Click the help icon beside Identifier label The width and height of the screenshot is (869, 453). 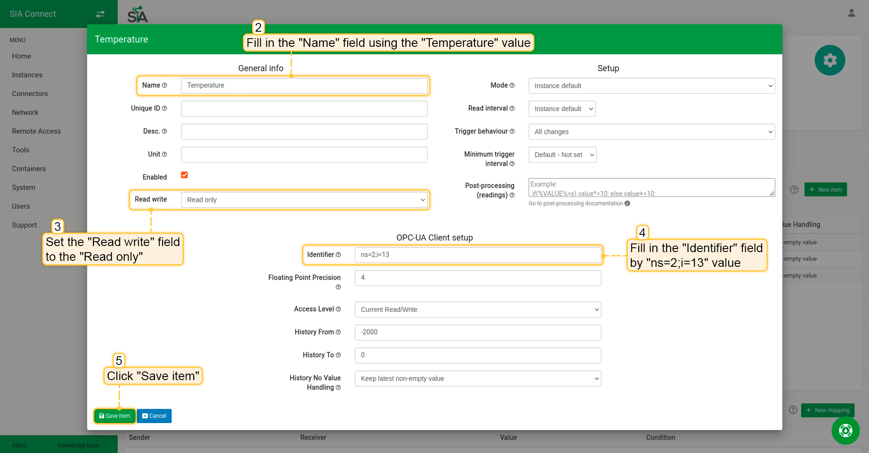[338, 255]
